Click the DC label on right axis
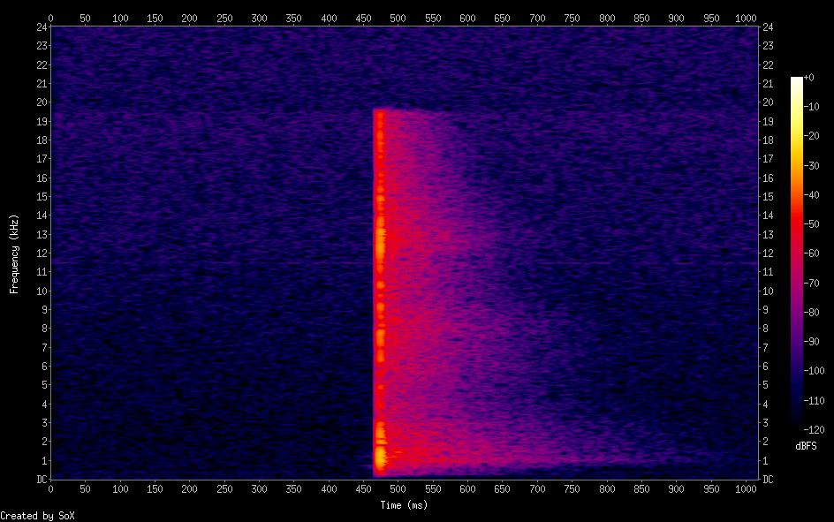 pyautogui.click(x=767, y=480)
